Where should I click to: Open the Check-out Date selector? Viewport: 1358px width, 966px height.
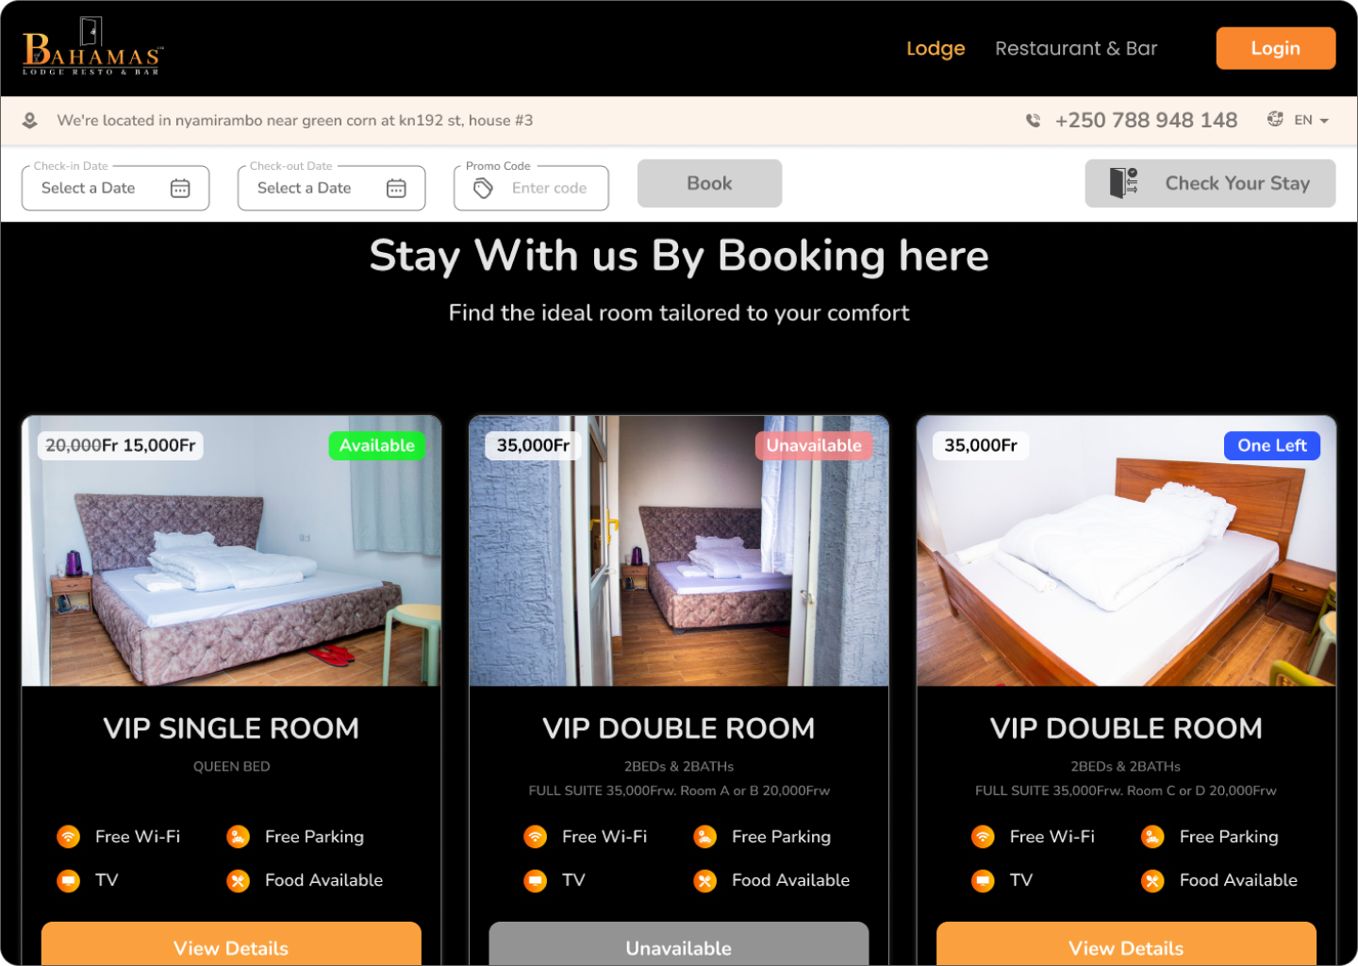(331, 188)
